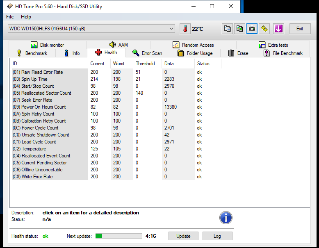The image size is (319, 248).
Task: Click the copy screenshot to clipboard icon
Action: click(239, 29)
